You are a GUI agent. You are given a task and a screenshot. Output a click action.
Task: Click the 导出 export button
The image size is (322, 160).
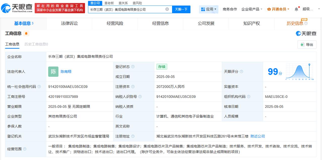click(x=307, y=45)
